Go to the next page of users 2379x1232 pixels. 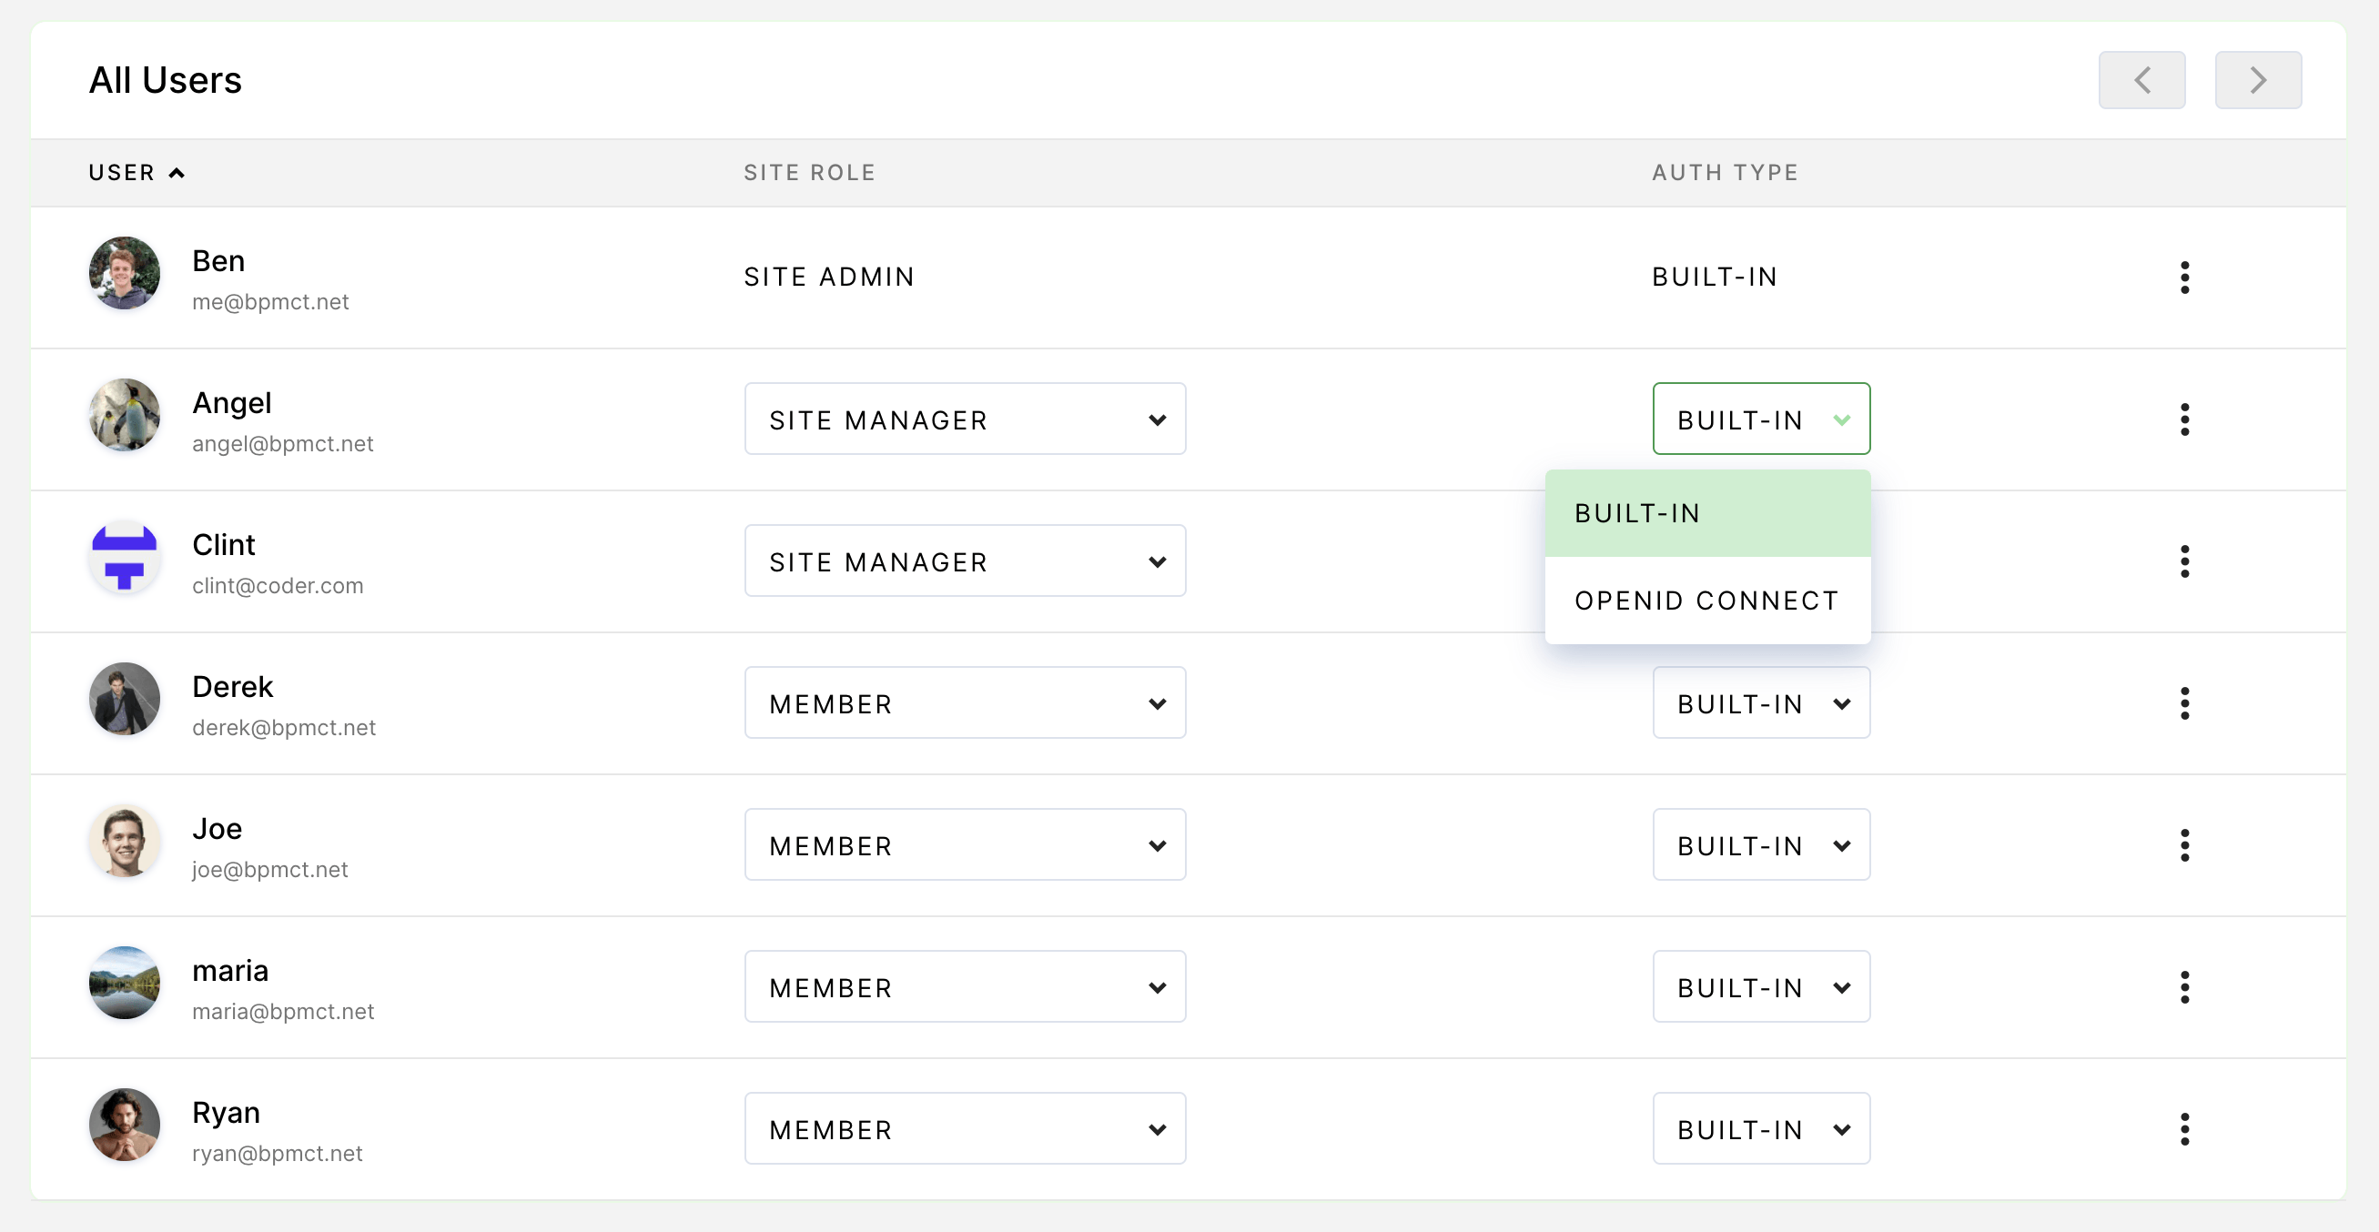pyautogui.click(x=2258, y=80)
